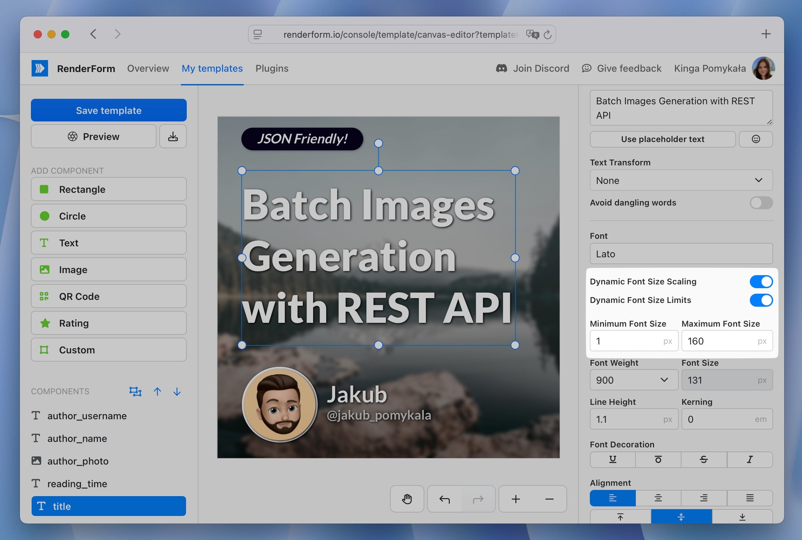Disable Dynamic Font Size Scaling
Viewport: 802px width, 540px height.
click(x=761, y=281)
